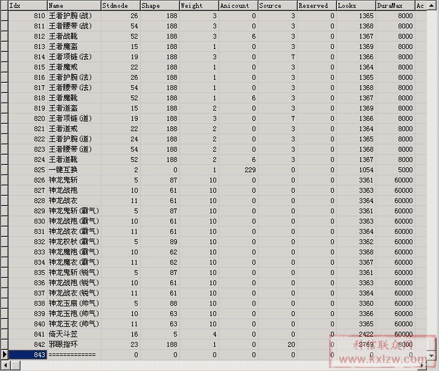439x371 pixels.
Task: Click the Reserved column header
Action: (316, 5)
